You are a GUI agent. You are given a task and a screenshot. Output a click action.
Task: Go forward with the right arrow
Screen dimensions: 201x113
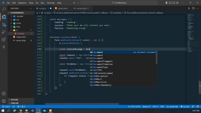pos(78,3)
